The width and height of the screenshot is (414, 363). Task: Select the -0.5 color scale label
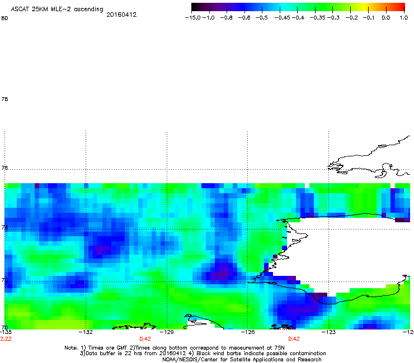point(262,18)
